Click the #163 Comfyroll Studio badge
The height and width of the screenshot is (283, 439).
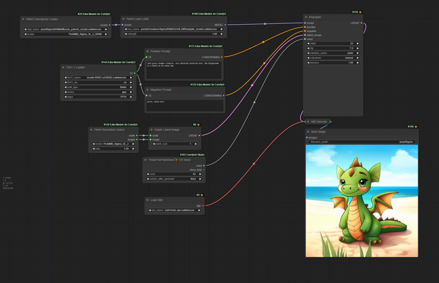pyautogui.click(x=192, y=155)
